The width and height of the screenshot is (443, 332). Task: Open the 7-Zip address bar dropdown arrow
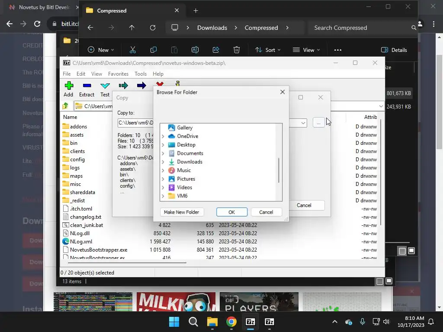point(381,106)
